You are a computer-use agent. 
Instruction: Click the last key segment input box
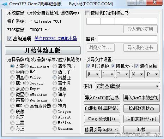(150, 21)
